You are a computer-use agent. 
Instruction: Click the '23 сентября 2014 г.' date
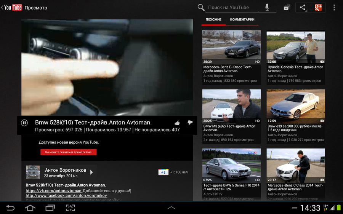tap(61, 176)
